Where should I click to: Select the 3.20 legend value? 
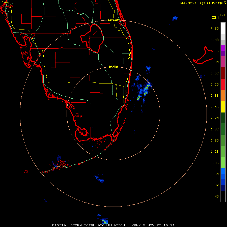point(215,84)
